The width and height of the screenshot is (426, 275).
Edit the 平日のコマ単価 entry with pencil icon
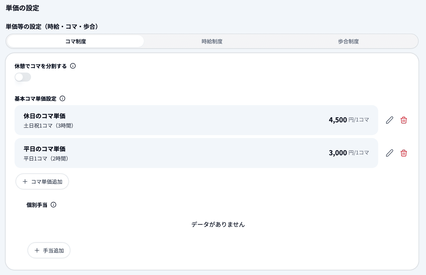390,153
